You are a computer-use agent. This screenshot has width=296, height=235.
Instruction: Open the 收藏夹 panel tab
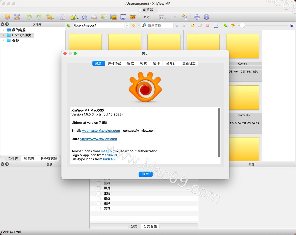(x=29, y=158)
